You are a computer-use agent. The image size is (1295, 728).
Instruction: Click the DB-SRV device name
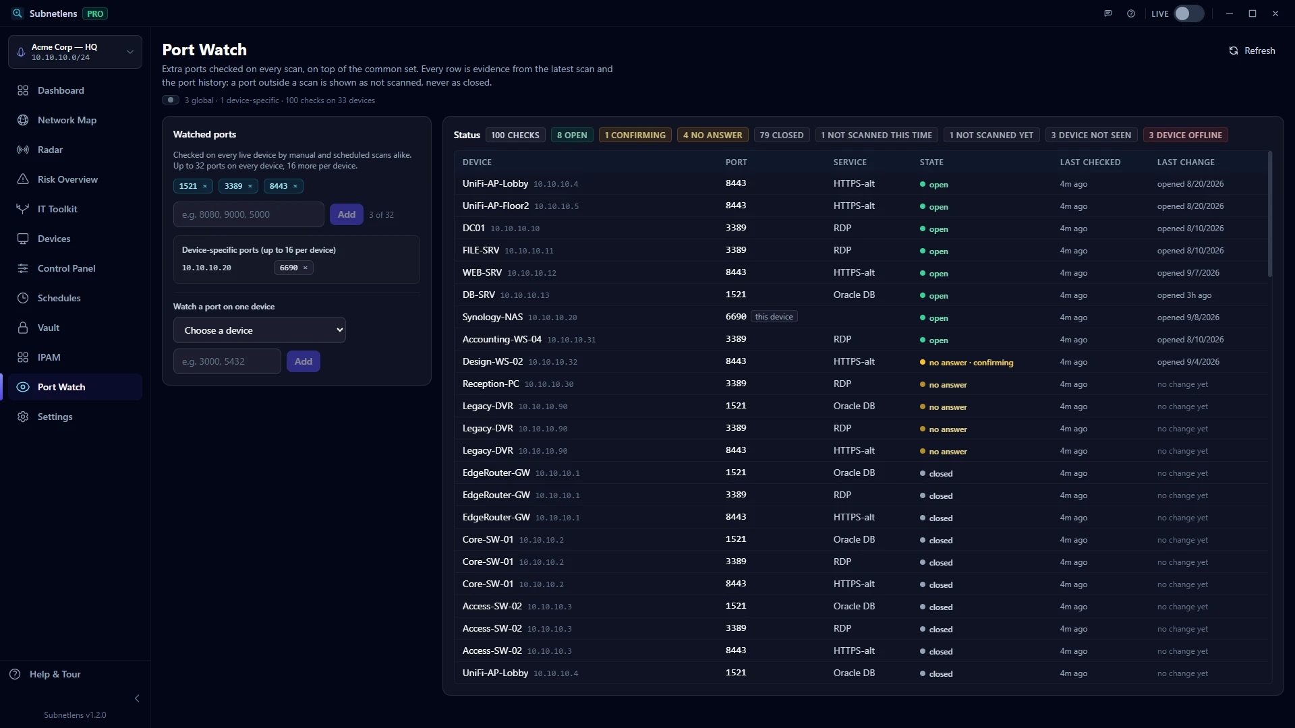click(x=478, y=295)
